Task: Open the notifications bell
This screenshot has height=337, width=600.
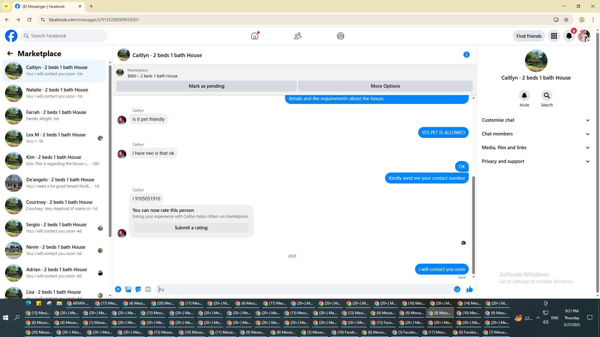Action: (569, 36)
